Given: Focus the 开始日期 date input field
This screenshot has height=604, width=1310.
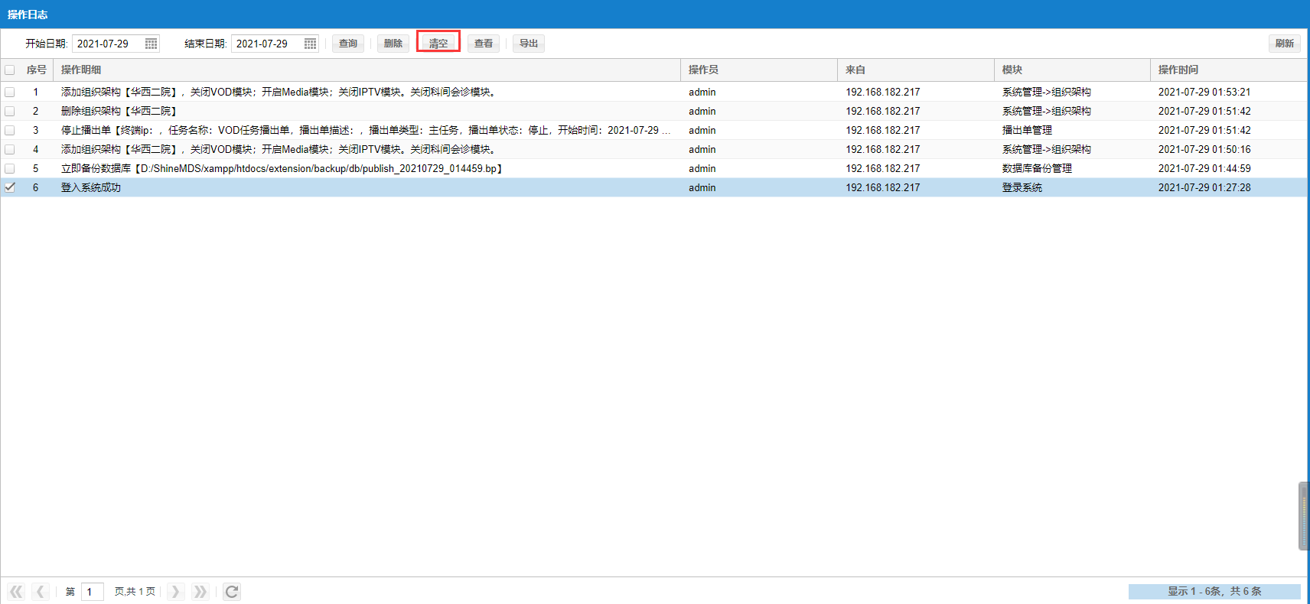Looking at the screenshot, I should point(108,44).
